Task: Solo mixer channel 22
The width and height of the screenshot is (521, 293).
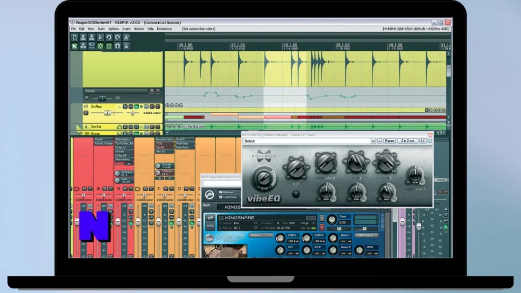Action: [x=192, y=189]
